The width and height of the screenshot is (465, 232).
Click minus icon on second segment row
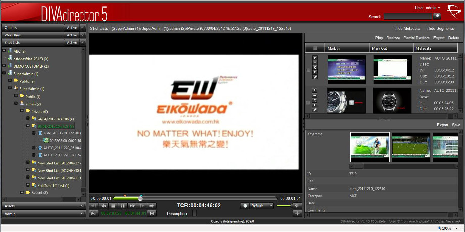point(315,95)
